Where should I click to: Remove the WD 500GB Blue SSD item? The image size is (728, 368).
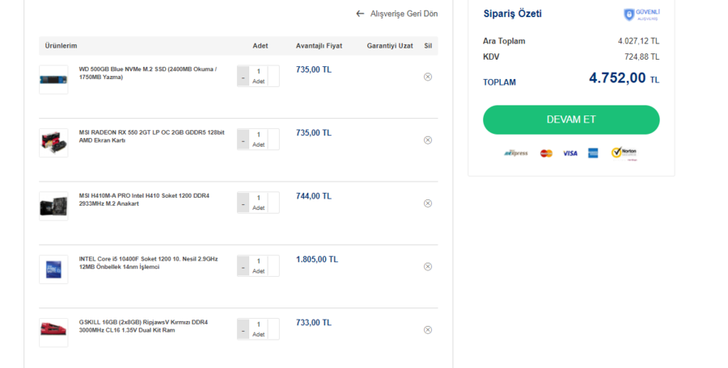[x=428, y=77]
